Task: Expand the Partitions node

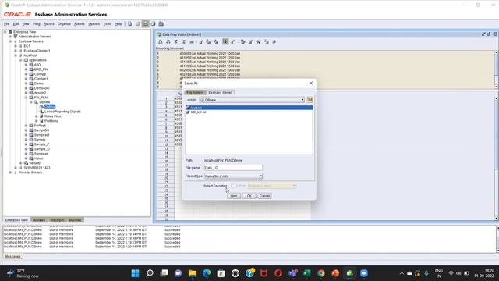Action: pyautogui.click(x=37, y=121)
